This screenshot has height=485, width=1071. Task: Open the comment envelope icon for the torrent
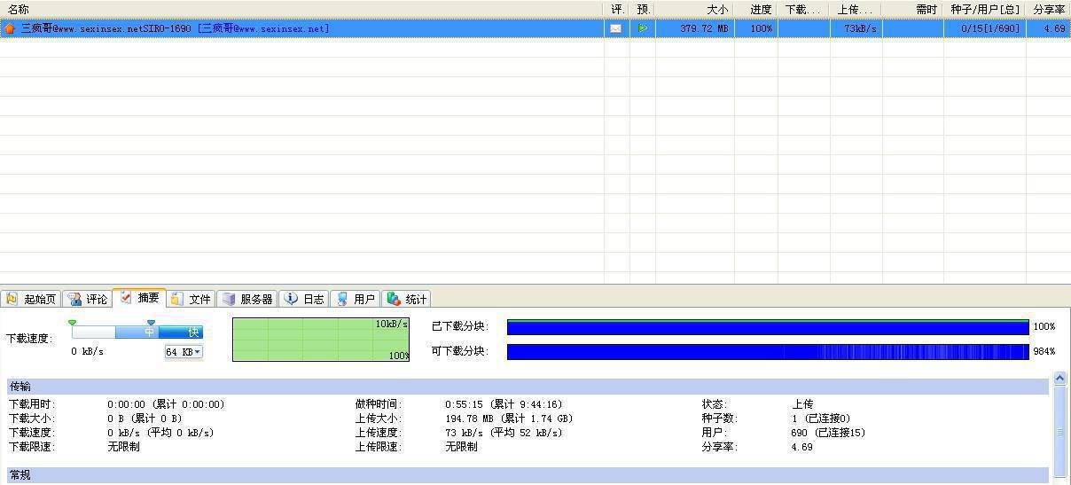(615, 28)
